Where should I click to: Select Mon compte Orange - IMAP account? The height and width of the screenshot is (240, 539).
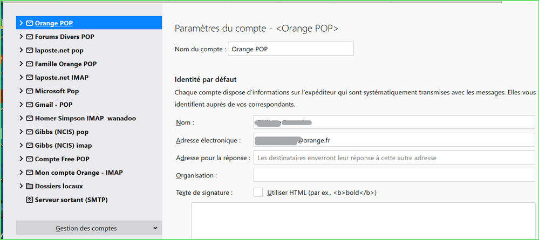[79, 173]
